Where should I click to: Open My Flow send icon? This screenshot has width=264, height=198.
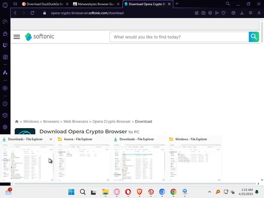[x=217, y=13]
